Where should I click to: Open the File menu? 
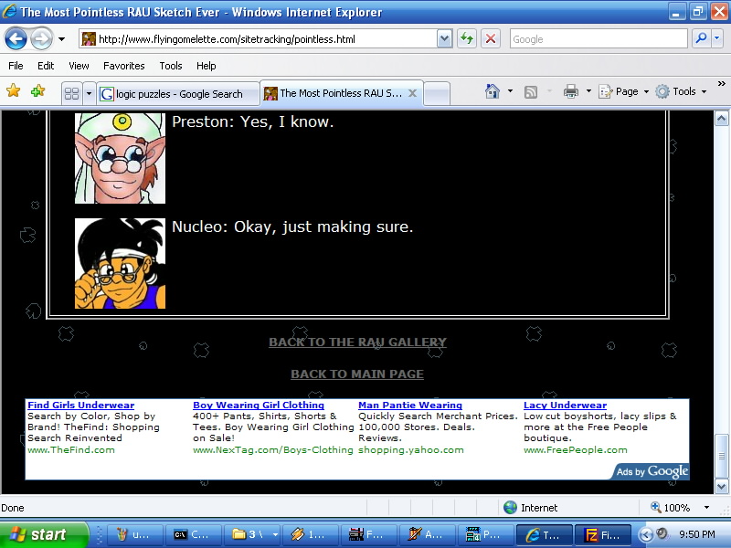(x=16, y=66)
